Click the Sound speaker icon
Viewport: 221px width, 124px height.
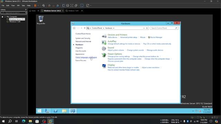104,49
